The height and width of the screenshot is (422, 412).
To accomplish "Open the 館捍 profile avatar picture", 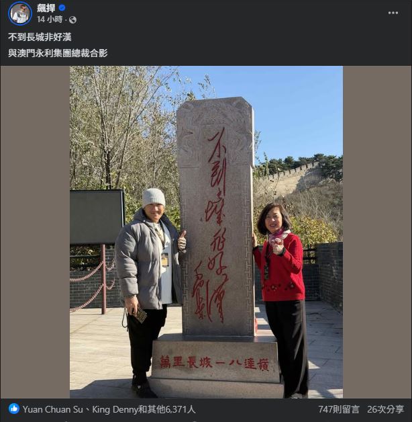I will tap(20, 13).
